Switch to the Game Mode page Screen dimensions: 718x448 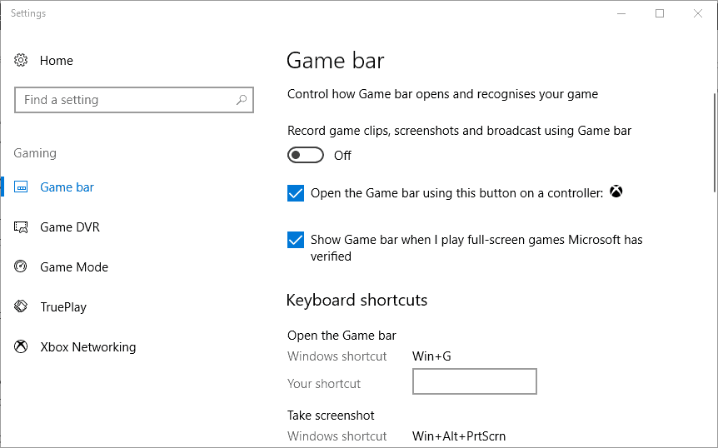pyautogui.click(x=74, y=267)
